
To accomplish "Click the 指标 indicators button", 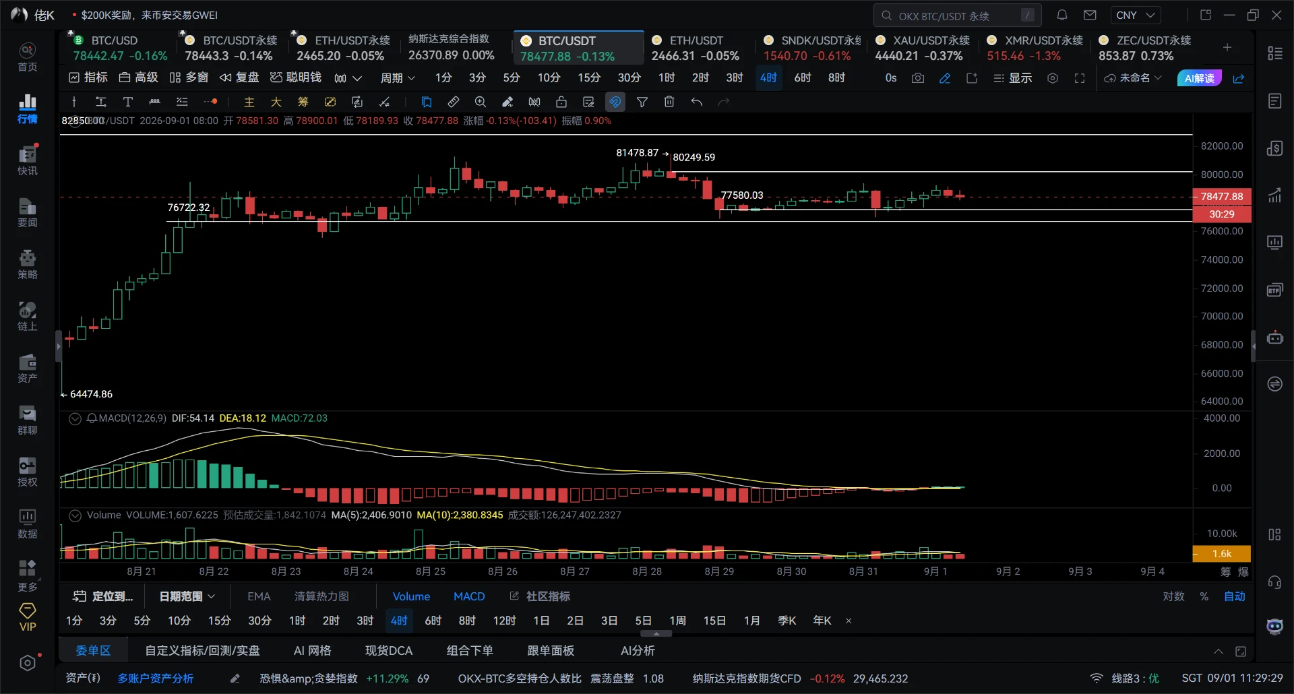I will pos(89,78).
